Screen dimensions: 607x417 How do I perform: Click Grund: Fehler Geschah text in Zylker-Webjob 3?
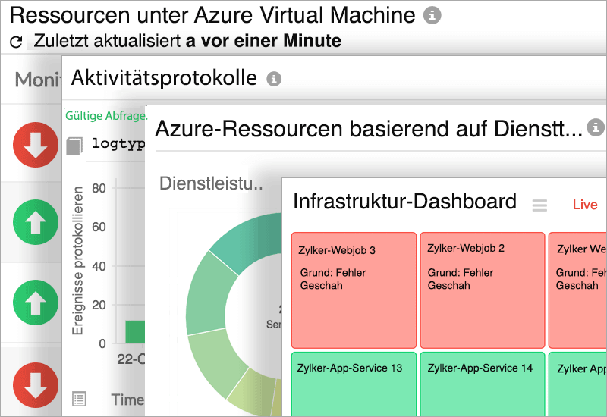coord(332,279)
